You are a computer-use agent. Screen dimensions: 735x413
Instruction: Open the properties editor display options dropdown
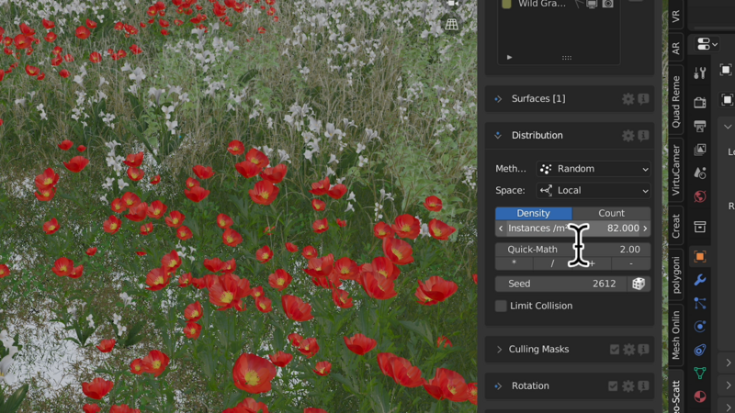point(707,44)
